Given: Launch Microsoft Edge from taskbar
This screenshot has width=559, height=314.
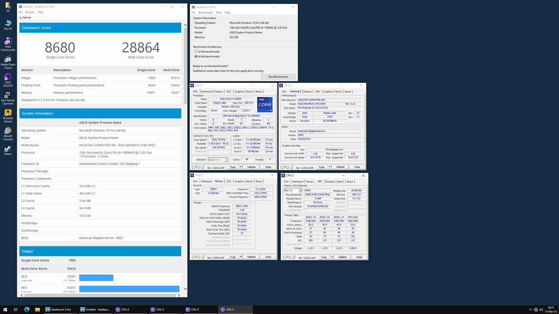Looking at the screenshot, I should click(26, 310).
